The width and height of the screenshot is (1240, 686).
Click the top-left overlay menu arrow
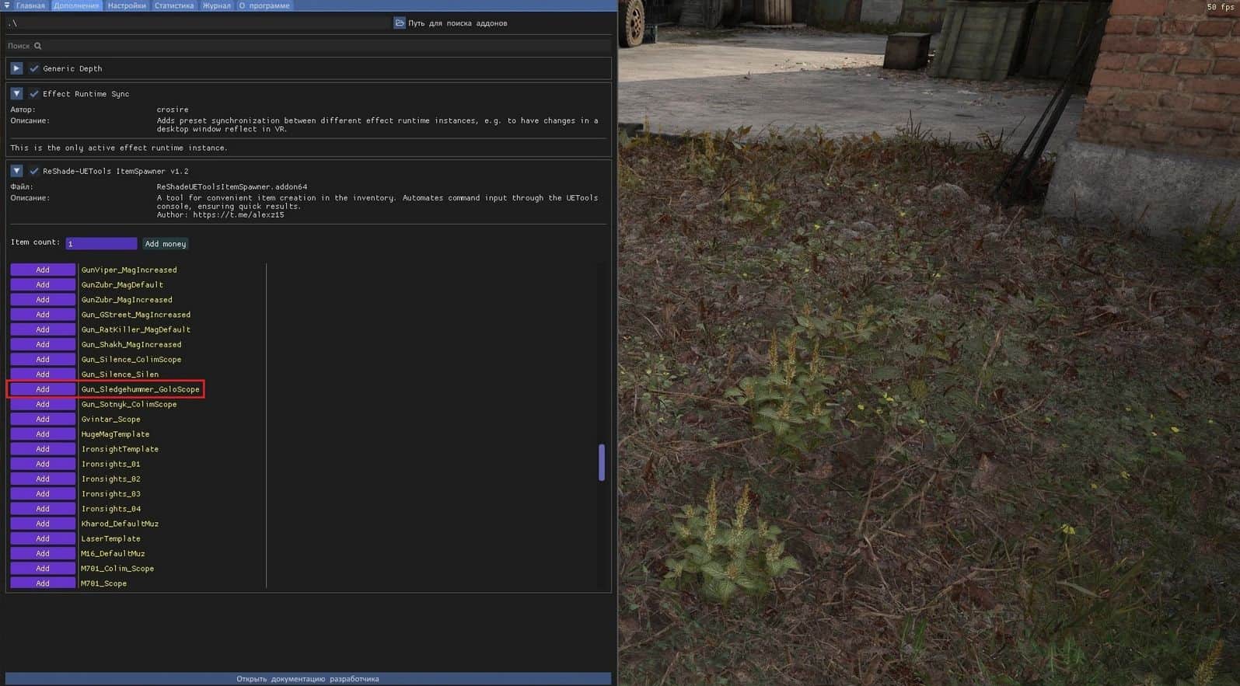click(6, 5)
